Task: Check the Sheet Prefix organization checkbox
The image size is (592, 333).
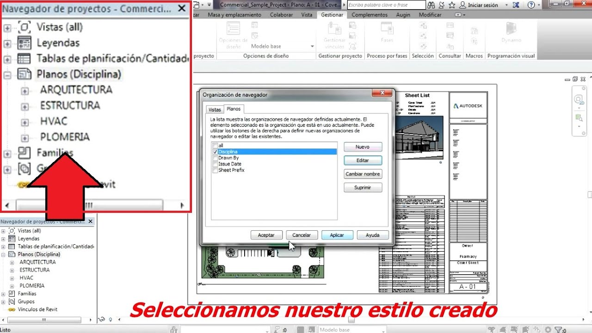Action: pyautogui.click(x=215, y=170)
